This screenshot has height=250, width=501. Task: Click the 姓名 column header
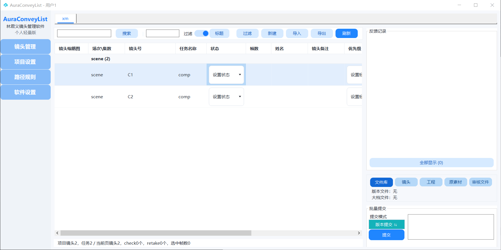[x=290, y=48]
